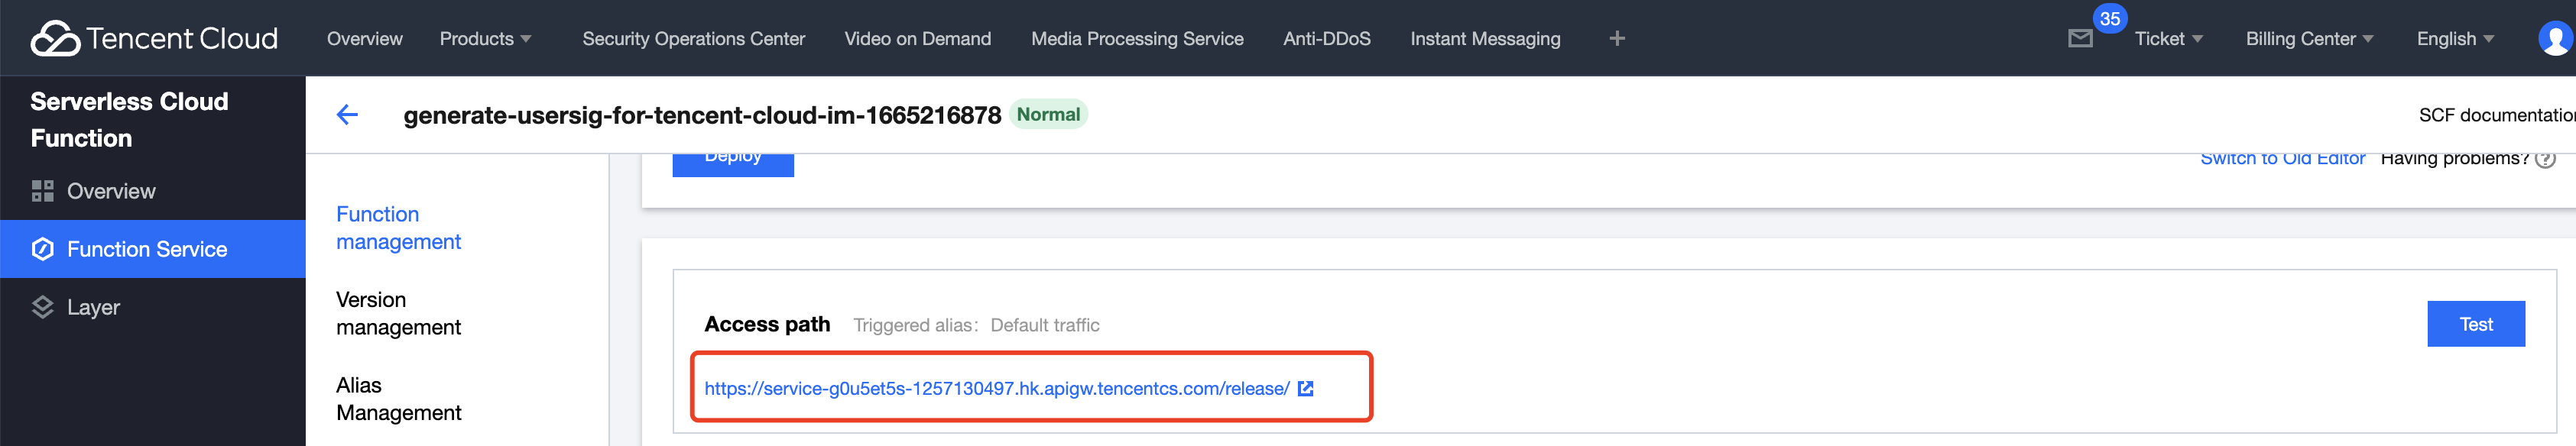Click the Default traffic alias value
2576x446 pixels.
pos(1044,325)
